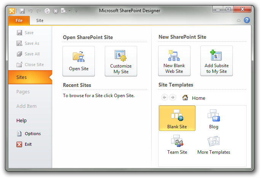Click the Site Templates heading

point(176,85)
